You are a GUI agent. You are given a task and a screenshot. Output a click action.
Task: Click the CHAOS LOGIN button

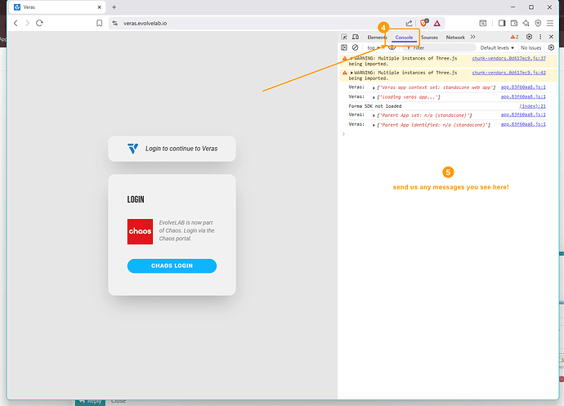pyautogui.click(x=172, y=265)
